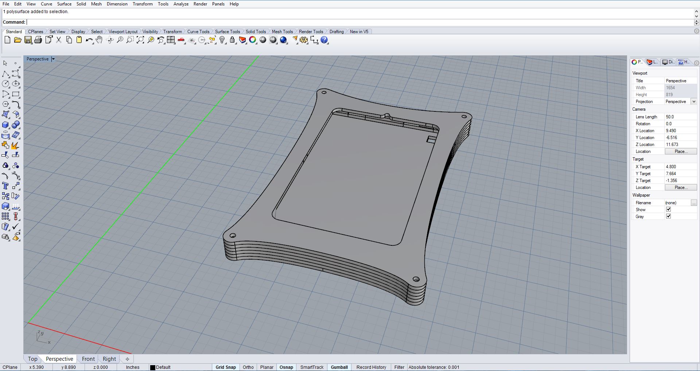Open the Projection dropdown
The image size is (700, 371).
(694, 102)
